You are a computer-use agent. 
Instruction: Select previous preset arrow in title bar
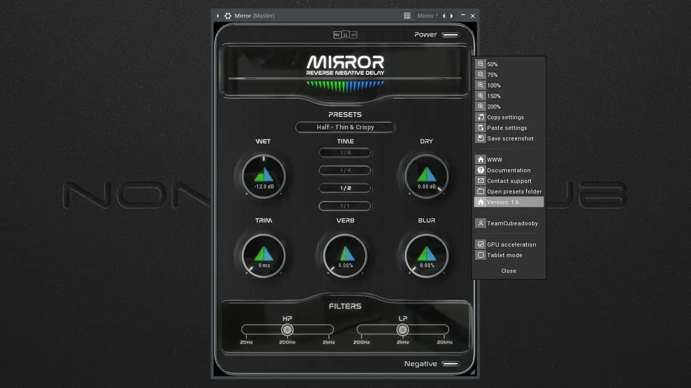(x=444, y=16)
